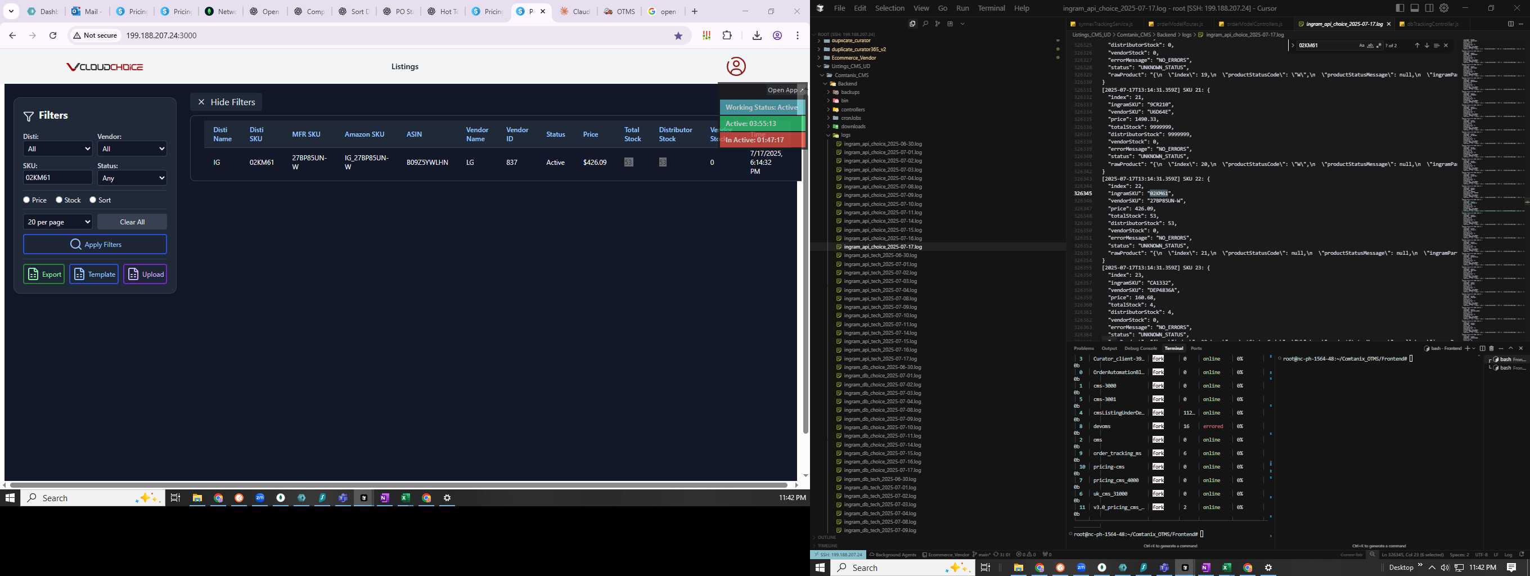Create new terminal with plus icon
Viewport: 1530px width, 576px height.
click(1467, 348)
